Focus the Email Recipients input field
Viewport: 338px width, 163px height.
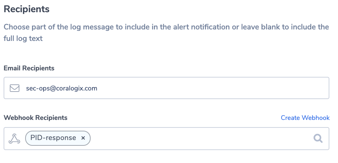166,88
